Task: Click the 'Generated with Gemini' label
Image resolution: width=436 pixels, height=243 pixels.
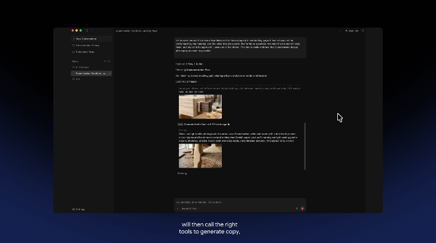Action: [205, 124]
